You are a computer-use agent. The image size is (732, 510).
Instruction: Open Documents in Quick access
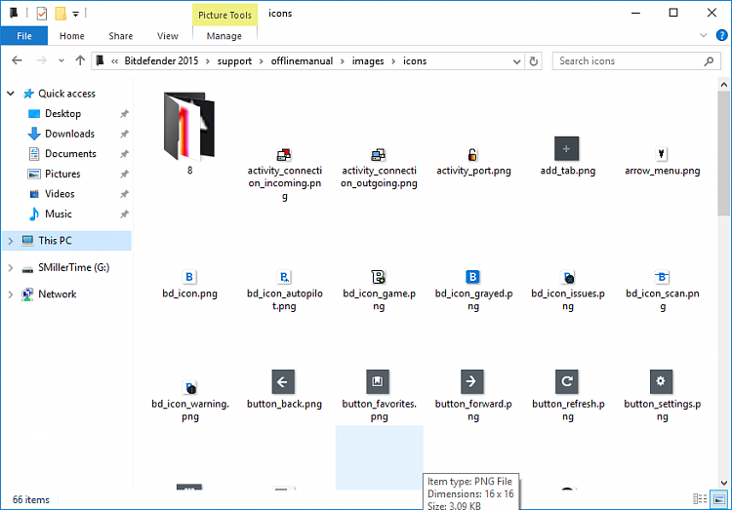click(70, 154)
